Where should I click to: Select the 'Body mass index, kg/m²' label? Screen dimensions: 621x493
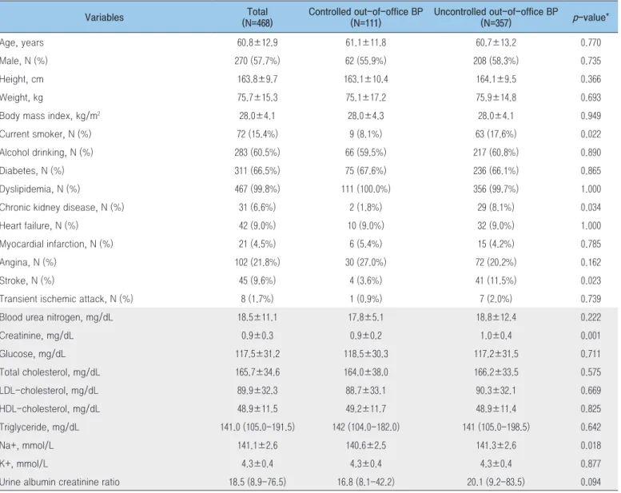[x=50, y=116]
